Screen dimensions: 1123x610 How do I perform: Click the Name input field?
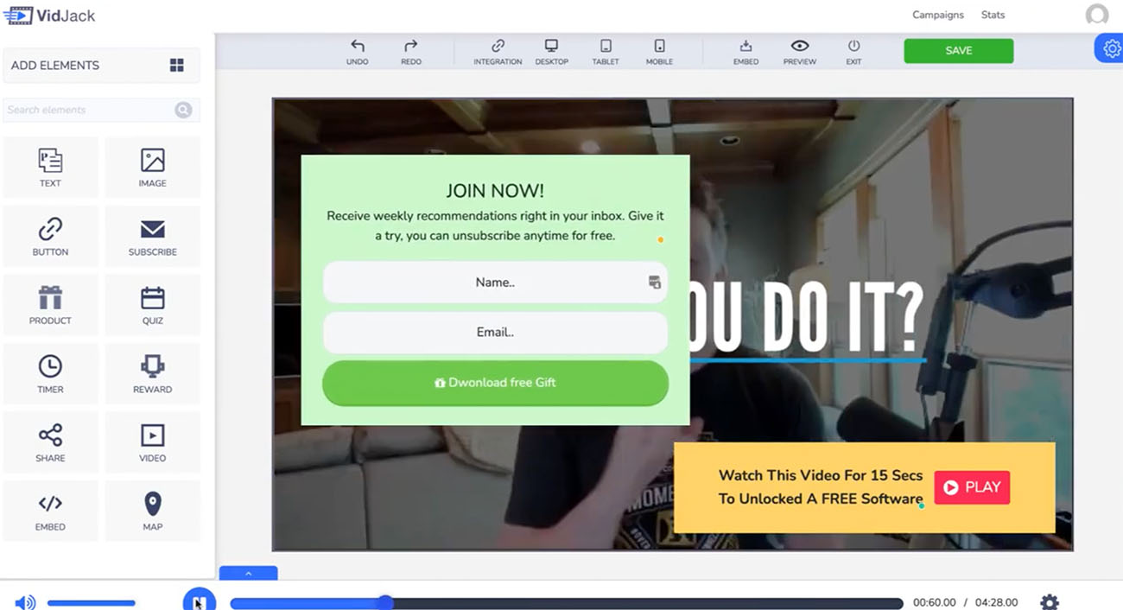pos(495,283)
